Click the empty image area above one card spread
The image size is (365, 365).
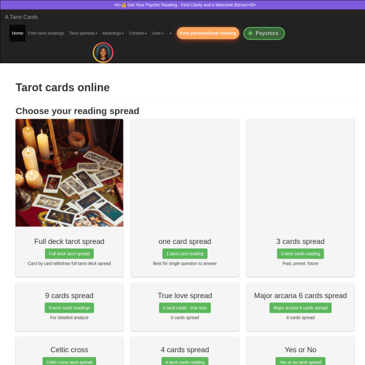coord(185,173)
